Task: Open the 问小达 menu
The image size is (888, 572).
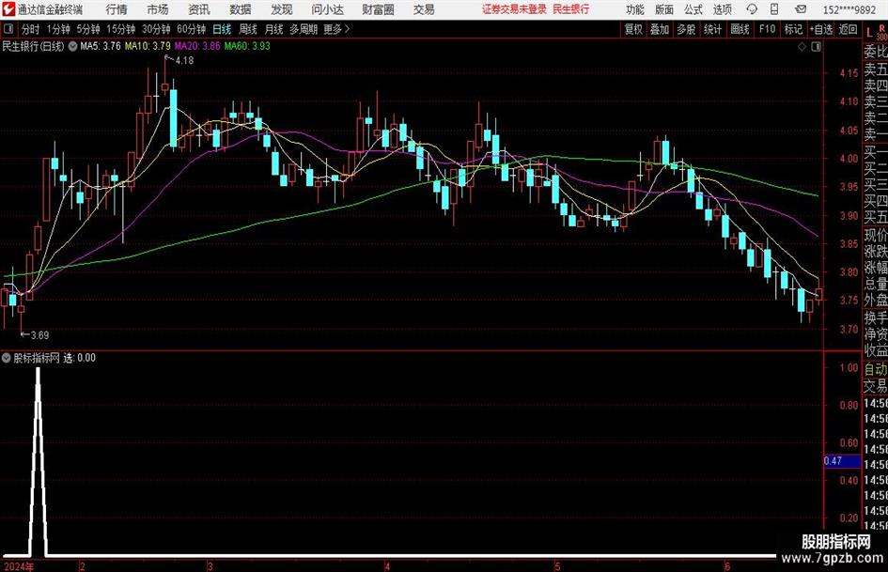Action: point(327,9)
